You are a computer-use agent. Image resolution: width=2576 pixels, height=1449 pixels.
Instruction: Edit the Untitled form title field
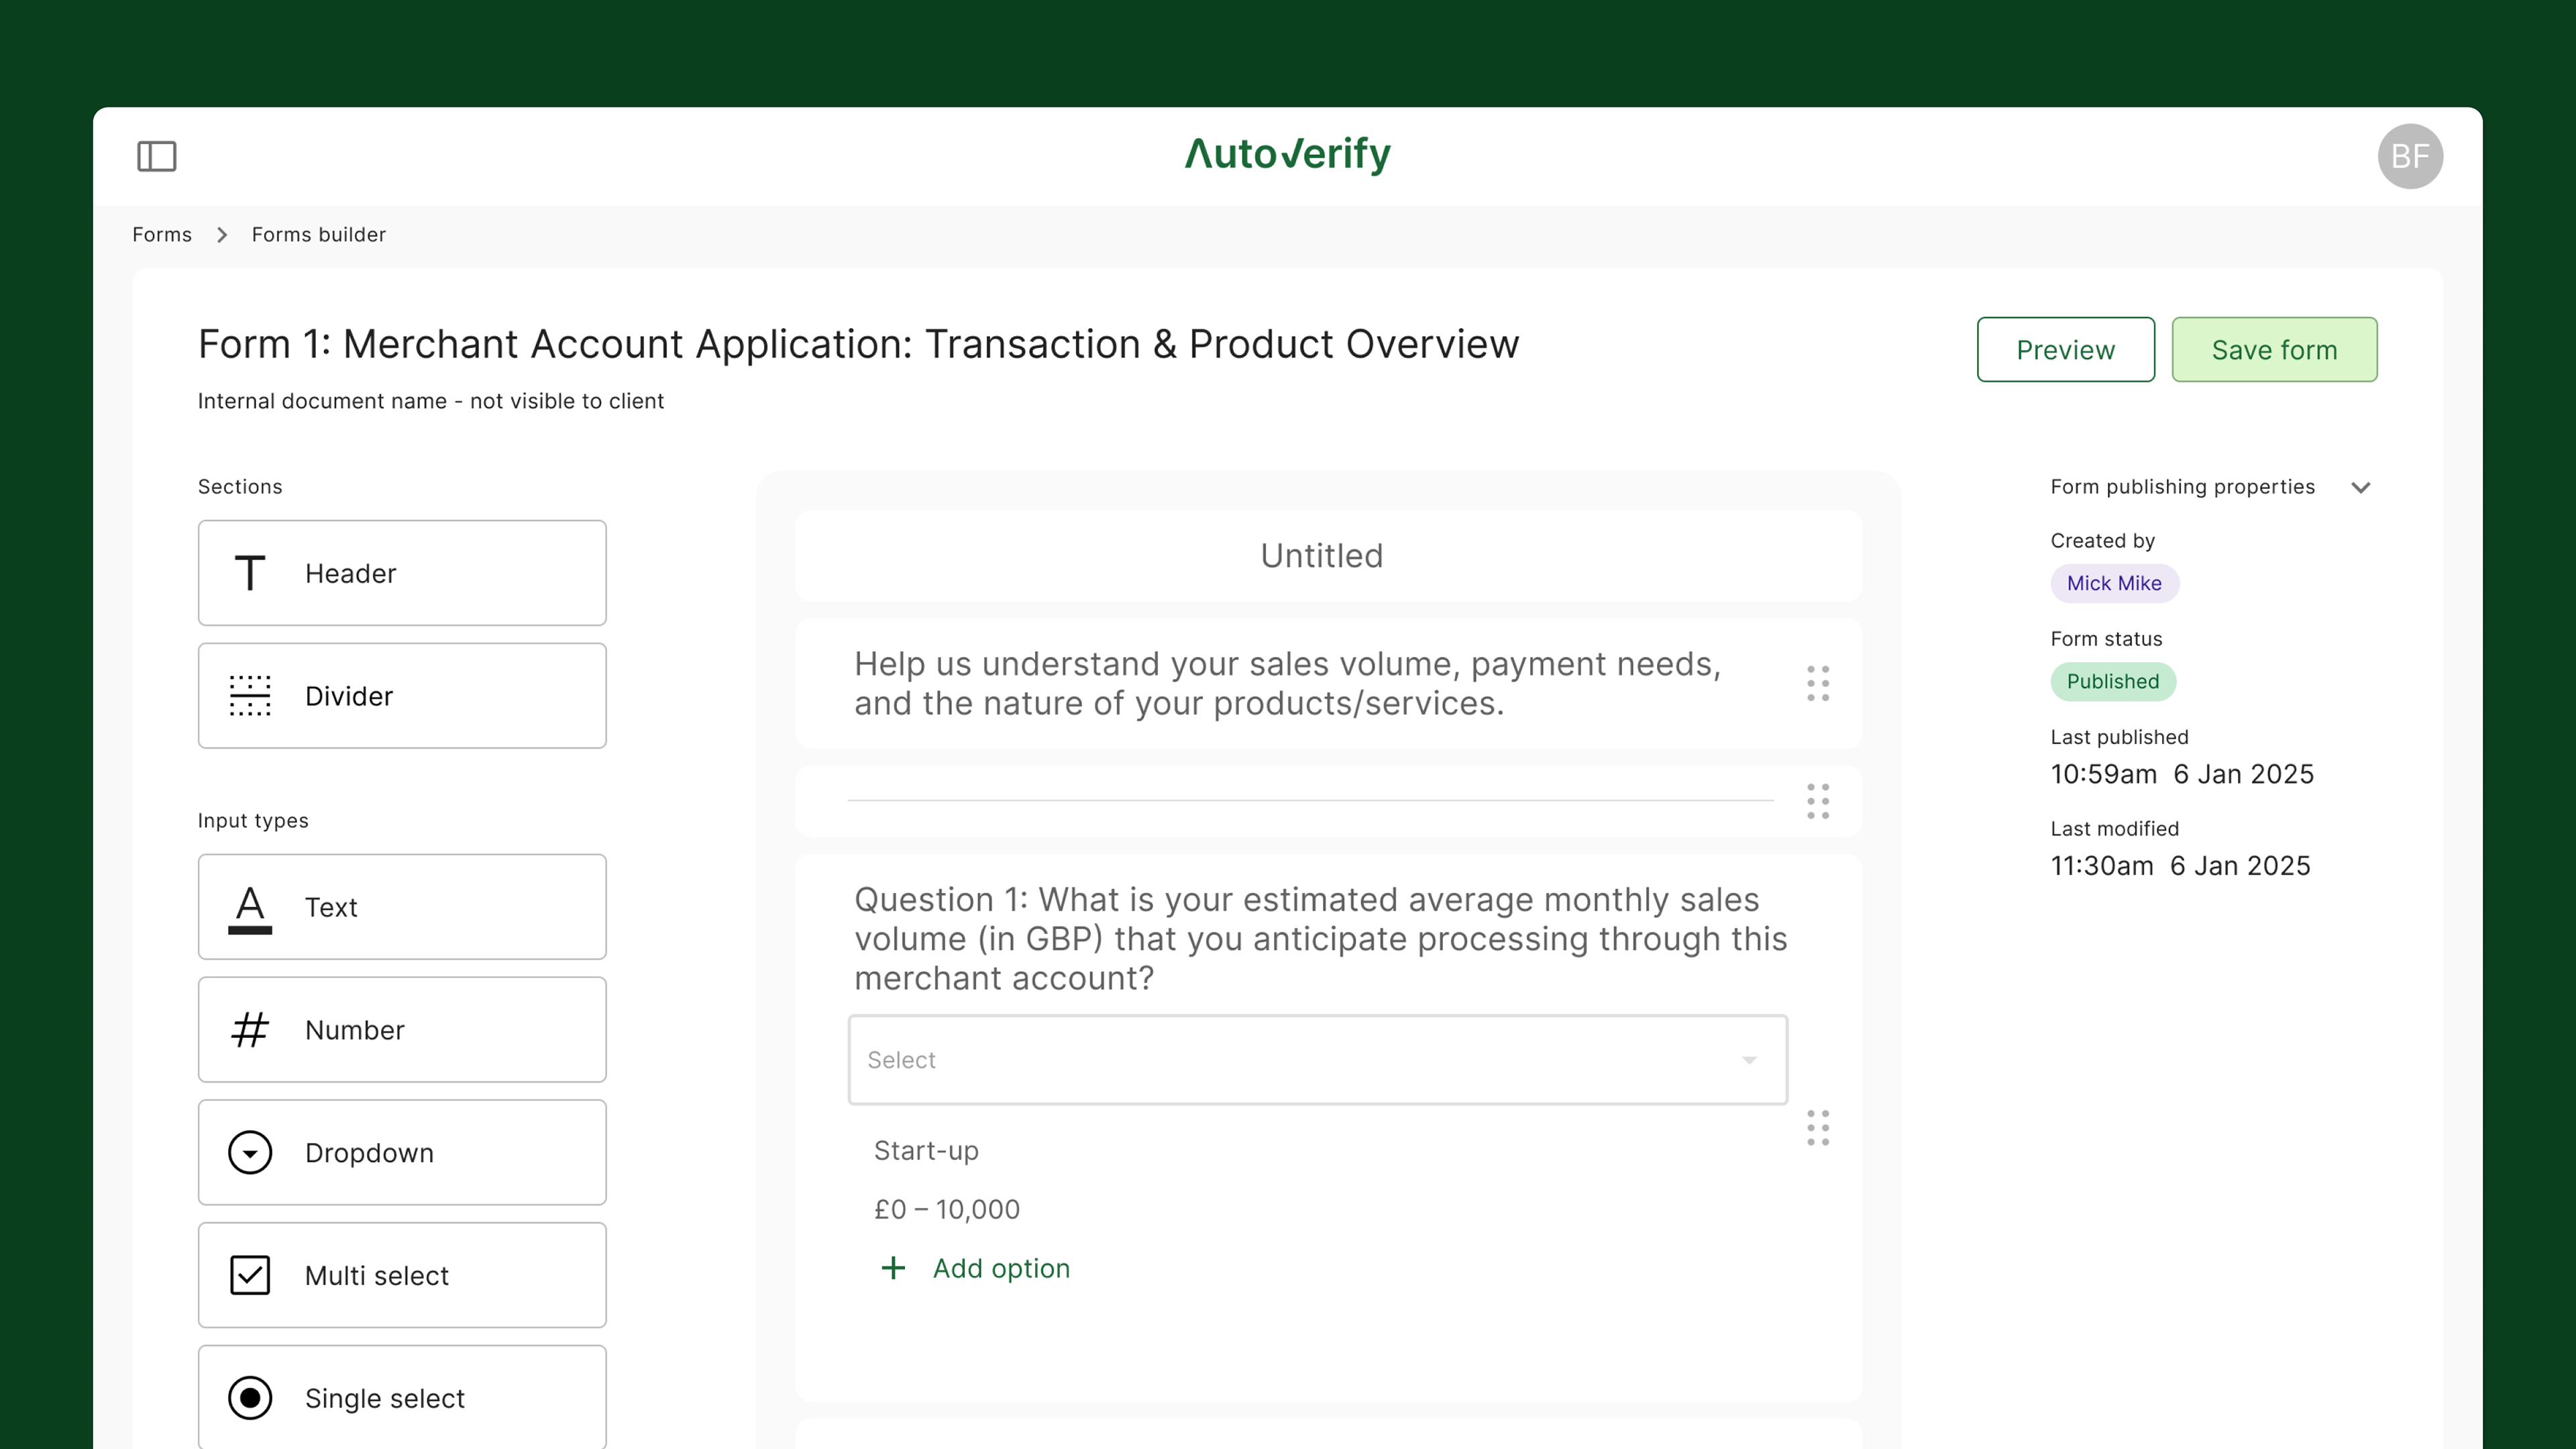[x=1321, y=556]
